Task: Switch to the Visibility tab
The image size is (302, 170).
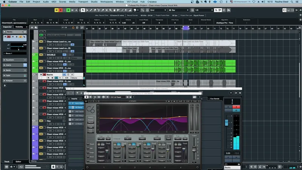Action: 19,27
